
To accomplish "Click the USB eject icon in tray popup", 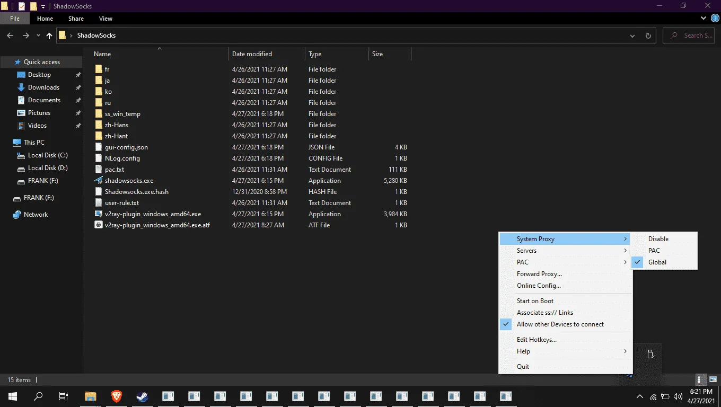I will tap(650, 355).
